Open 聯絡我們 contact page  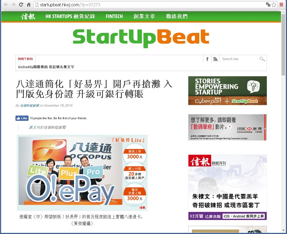(177, 17)
